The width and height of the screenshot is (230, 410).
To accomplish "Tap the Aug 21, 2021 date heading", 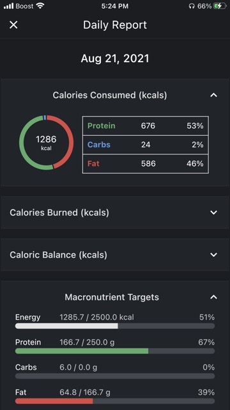I will [x=115, y=58].
